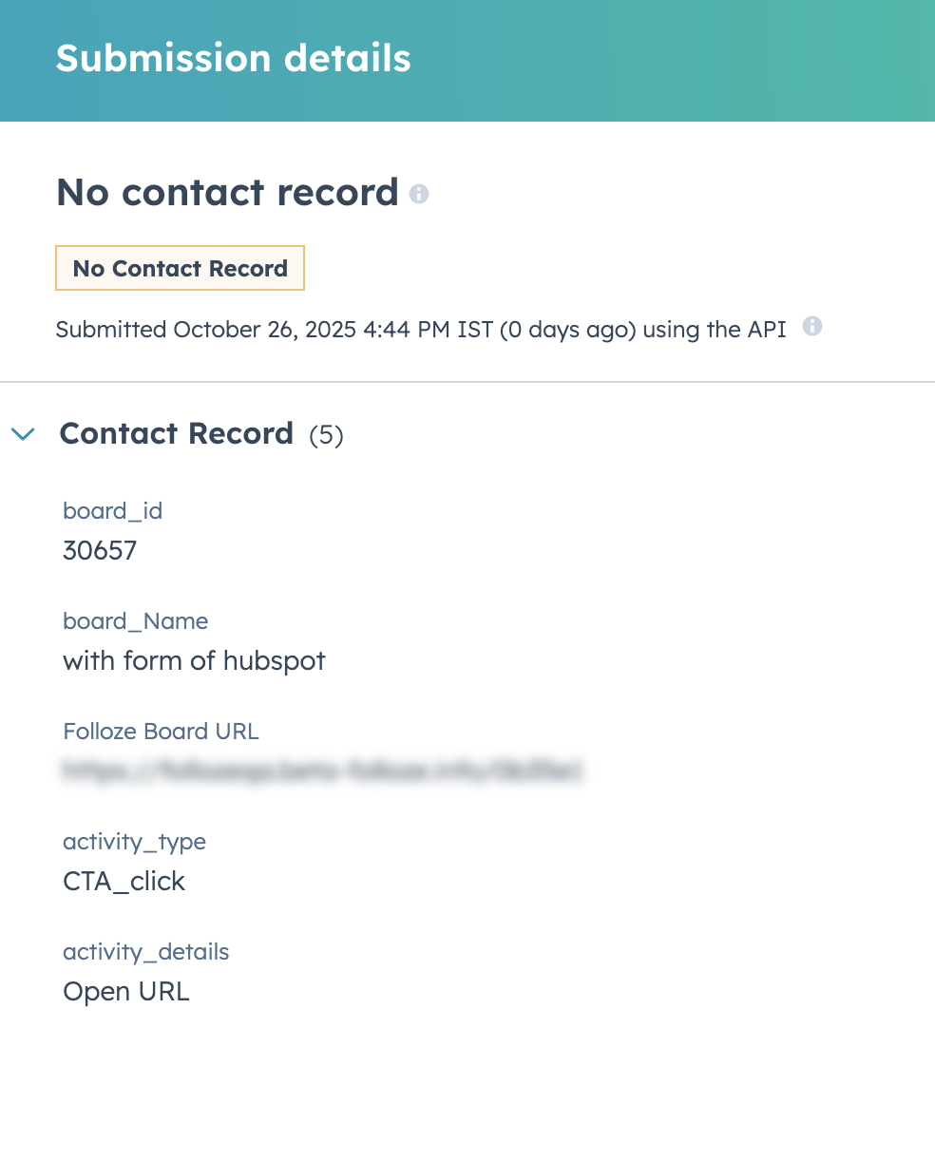Image resolution: width=935 pixels, height=1161 pixels.
Task: Click the Contact Record section heading
Action: [x=177, y=433]
